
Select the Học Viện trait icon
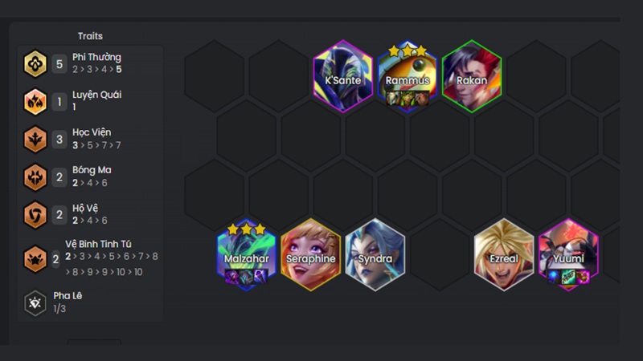35,139
